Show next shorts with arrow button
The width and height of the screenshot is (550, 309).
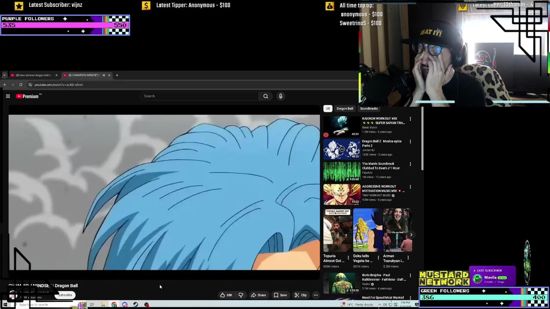[411, 235]
